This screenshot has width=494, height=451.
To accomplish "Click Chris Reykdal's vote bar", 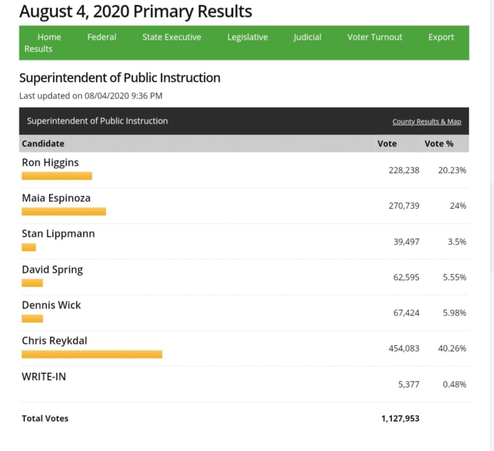I will tap(92, 355).
